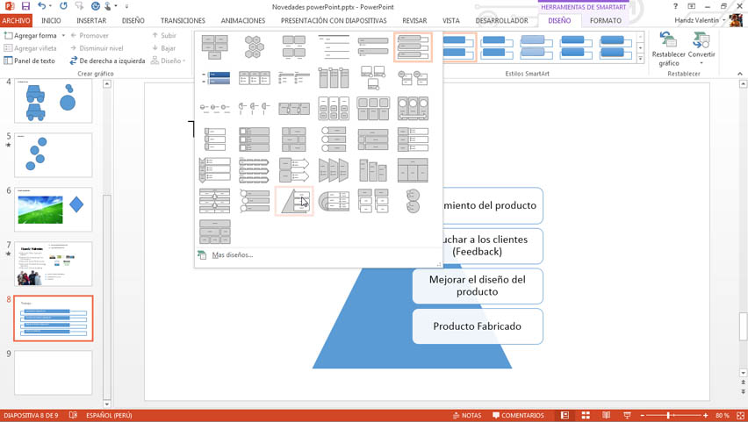Image resolution: width=748 pixels, height=422 pixels.
Task: Toggle the NOTAS pane in status bar
Action: pyautogui.click(x=466, y=415)
